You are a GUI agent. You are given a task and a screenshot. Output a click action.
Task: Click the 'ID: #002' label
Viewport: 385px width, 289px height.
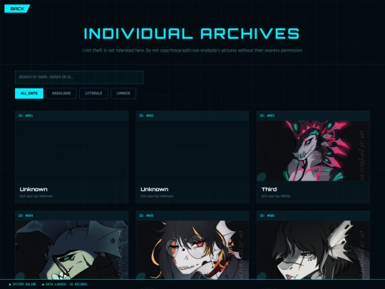point(146,116)
